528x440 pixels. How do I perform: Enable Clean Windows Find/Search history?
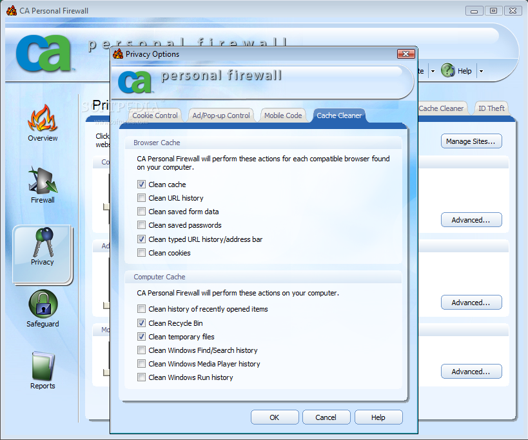click(x=141, y=350)
